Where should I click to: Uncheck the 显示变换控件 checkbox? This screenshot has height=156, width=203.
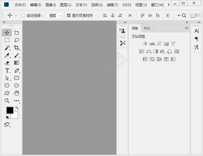pyautogui.click(x=69, y=15)
